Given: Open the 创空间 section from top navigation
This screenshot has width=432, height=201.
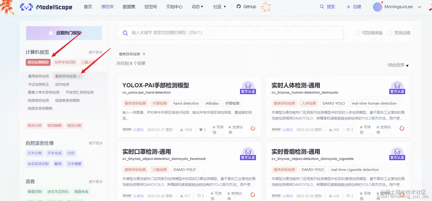Looking at the screenshot, I should (x=151, y=7).
